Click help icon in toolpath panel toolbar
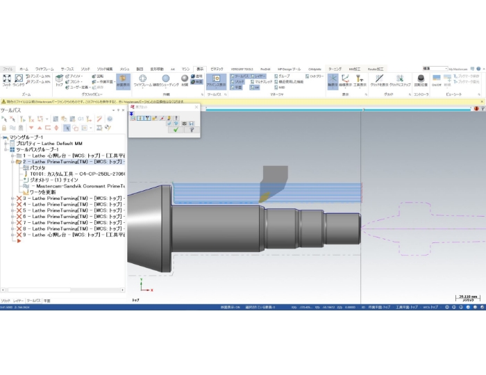 coord(110,119)
